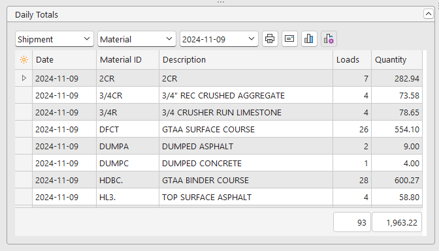The height and width of the screenshot is (251, 439).
Task: Click the HDBC. material ID cell
Action: point(127,181)
